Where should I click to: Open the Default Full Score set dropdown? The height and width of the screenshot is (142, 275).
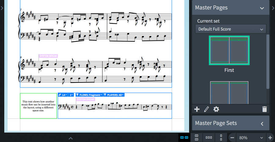231,29
